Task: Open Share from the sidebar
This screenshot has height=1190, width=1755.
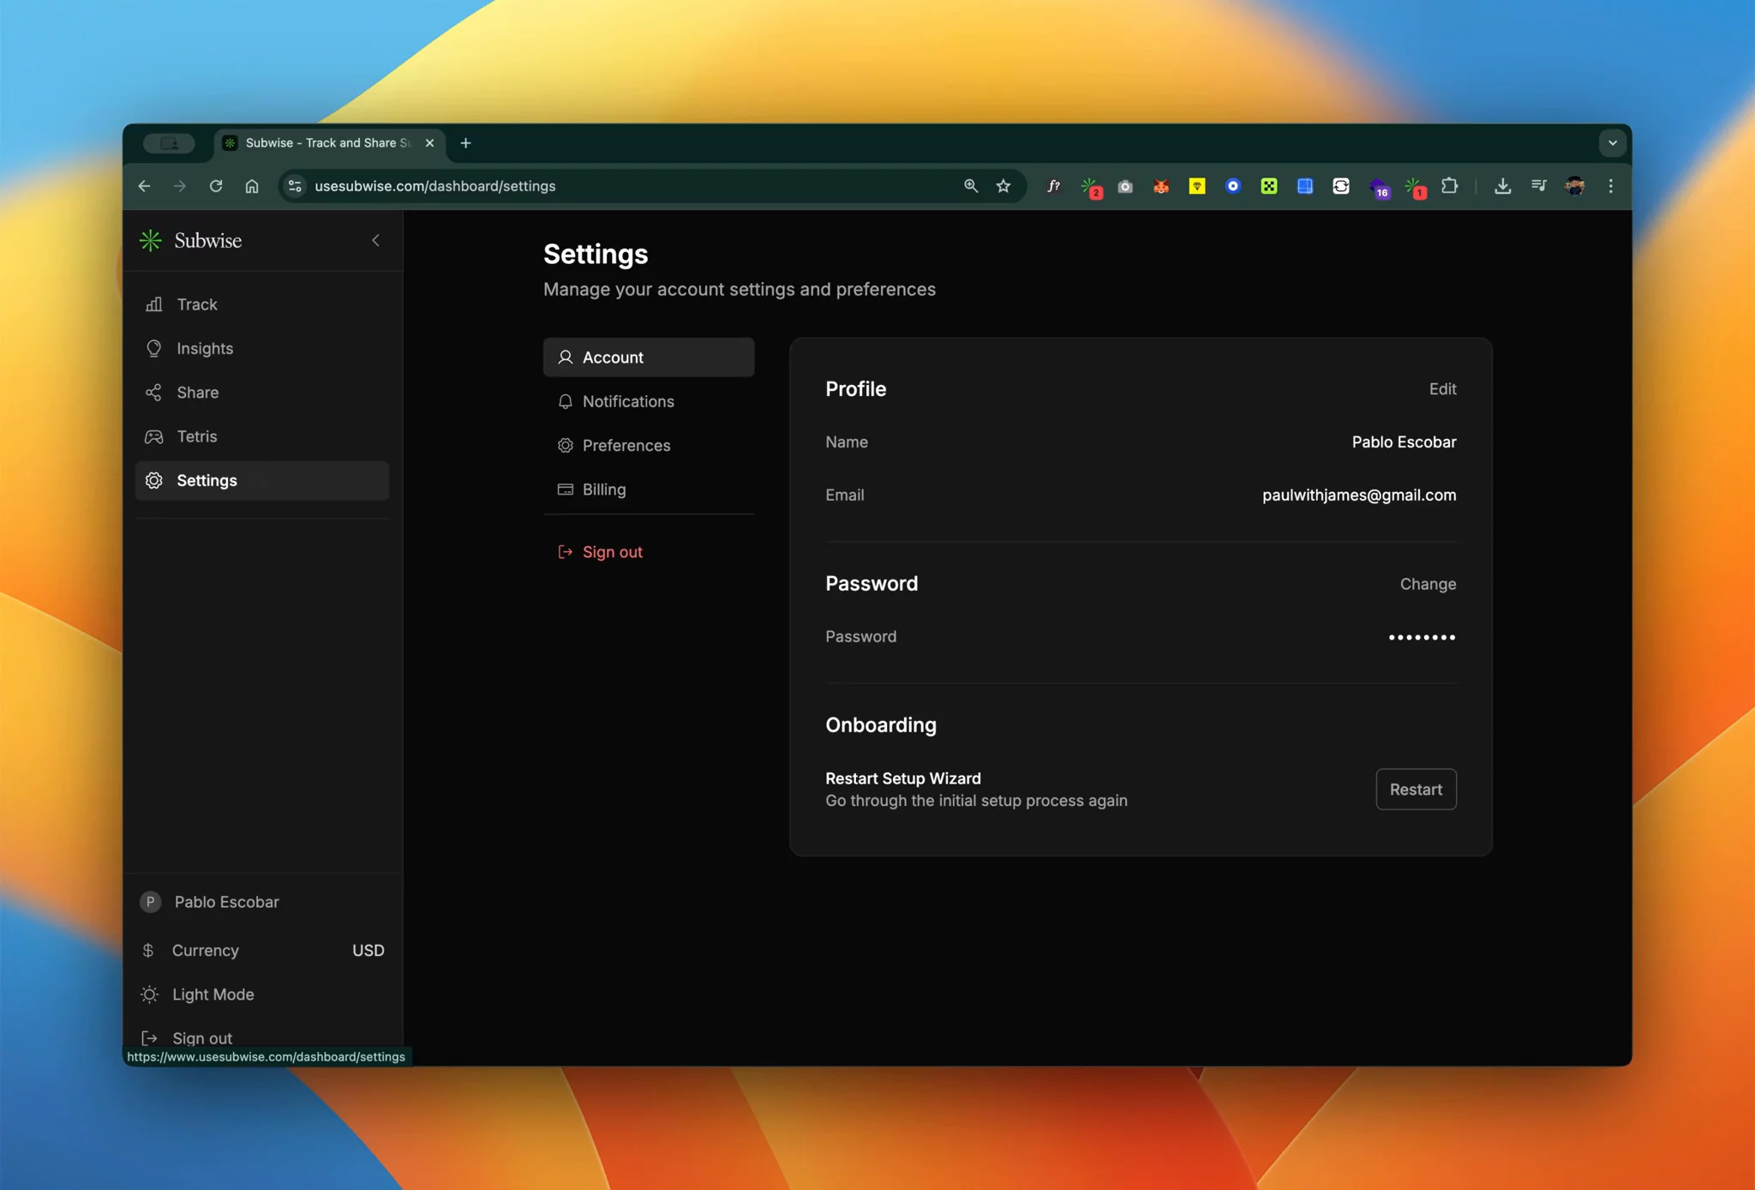Action: 197,392
